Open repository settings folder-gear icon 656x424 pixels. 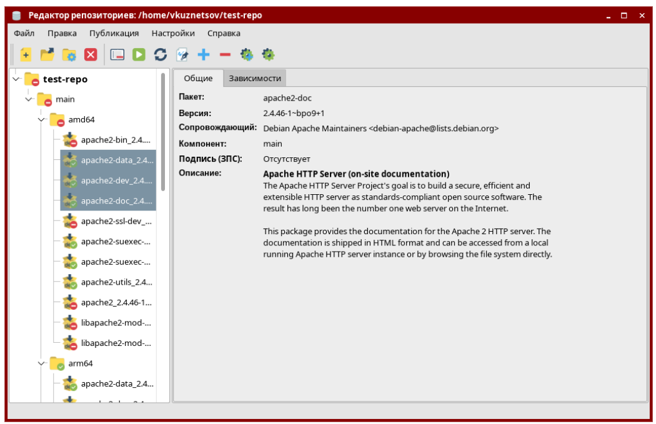click(69, 55)
